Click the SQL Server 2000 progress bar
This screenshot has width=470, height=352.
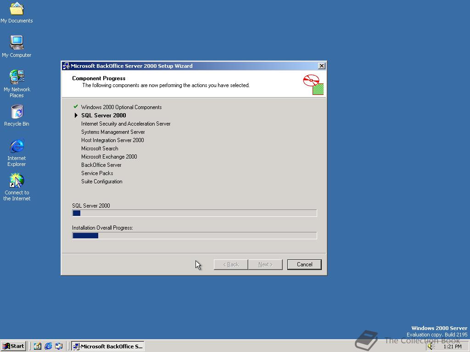pyautogui.click(x=194, y=213)
